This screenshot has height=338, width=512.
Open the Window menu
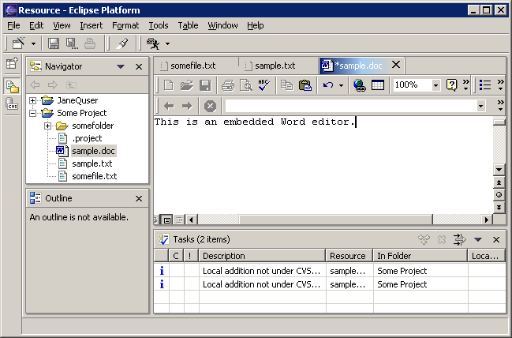tap(222, 25)
